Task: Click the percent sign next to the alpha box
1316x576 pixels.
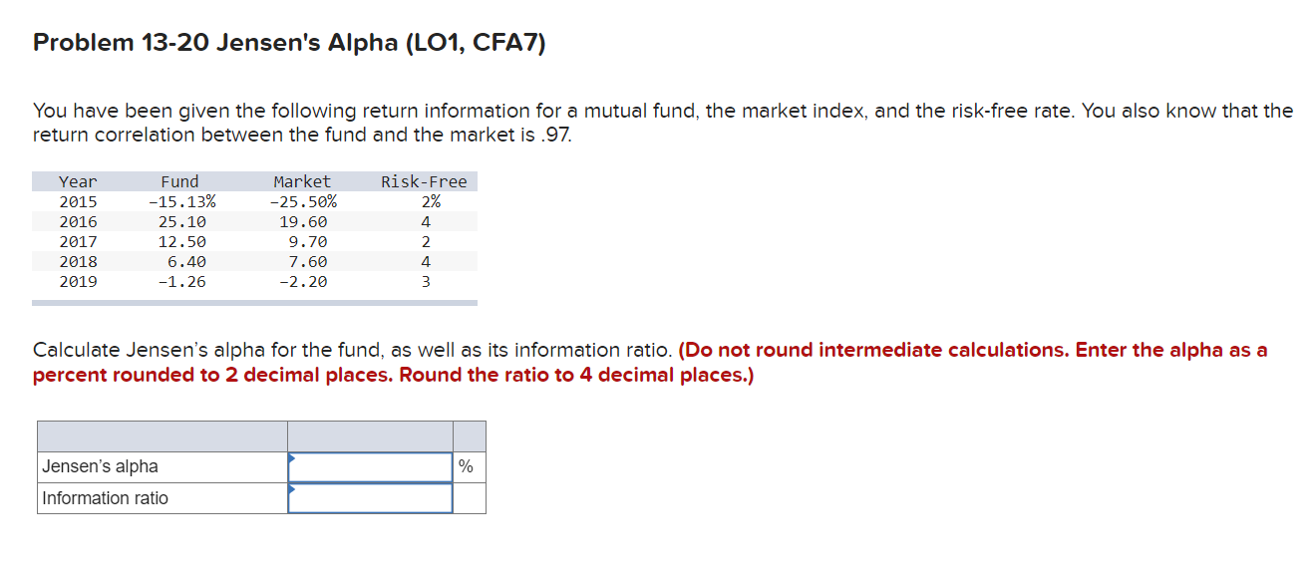Action: [469, 466]
